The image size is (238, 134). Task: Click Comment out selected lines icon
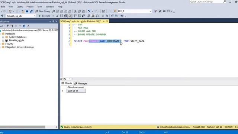coord(103,16)
